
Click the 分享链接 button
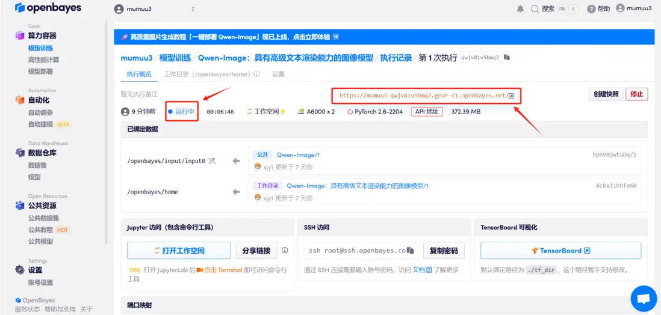pyautogui.click(x=256, y=251)
